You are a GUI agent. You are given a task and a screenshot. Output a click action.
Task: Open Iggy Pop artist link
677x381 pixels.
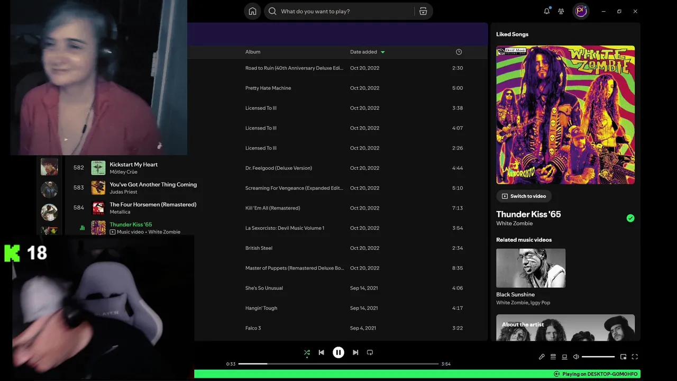click(541, 303)
